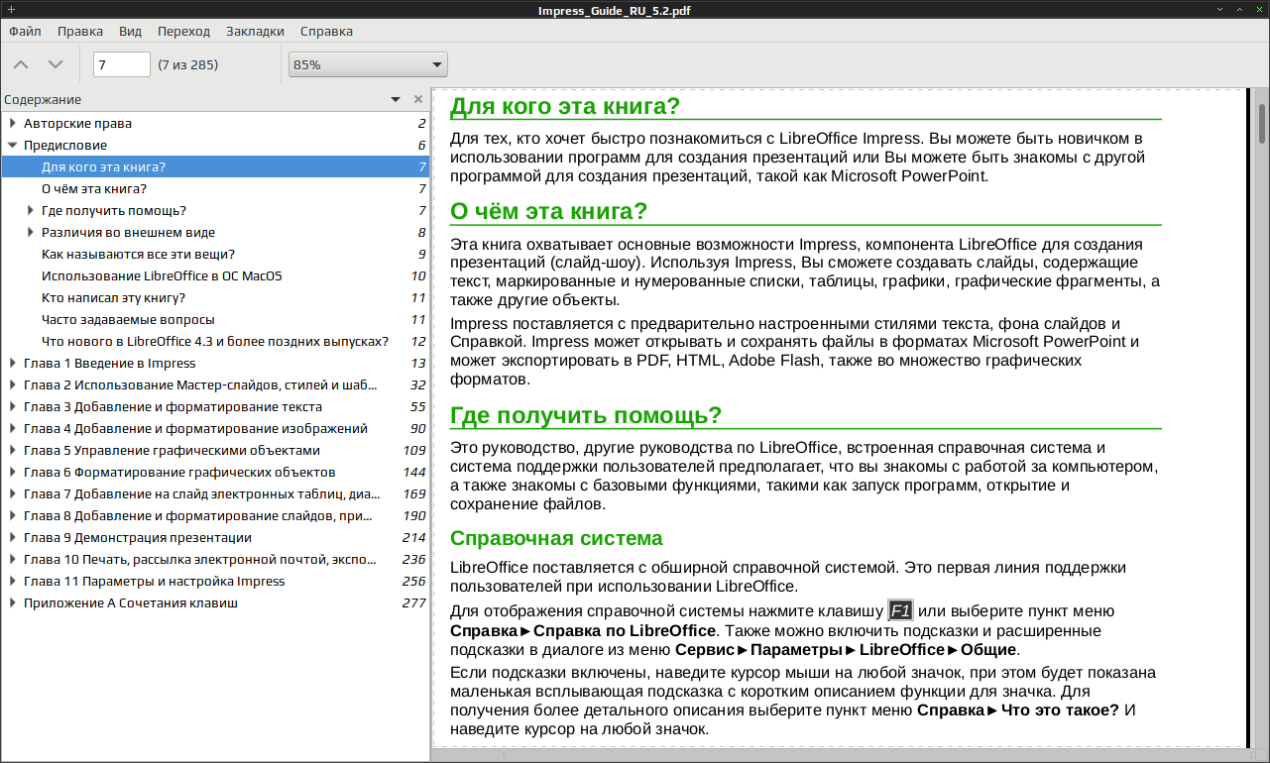Select Для кого эта книга? in contents

click(215, 166)
